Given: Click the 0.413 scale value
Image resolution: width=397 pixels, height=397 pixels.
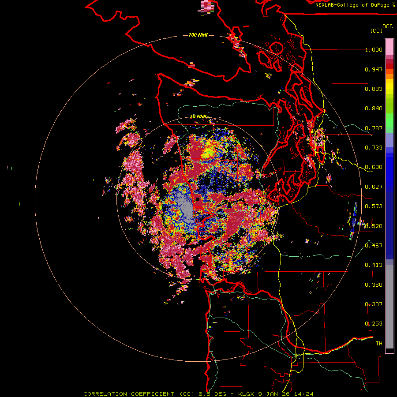Looking at the screenshot, I should coord(374,265).
